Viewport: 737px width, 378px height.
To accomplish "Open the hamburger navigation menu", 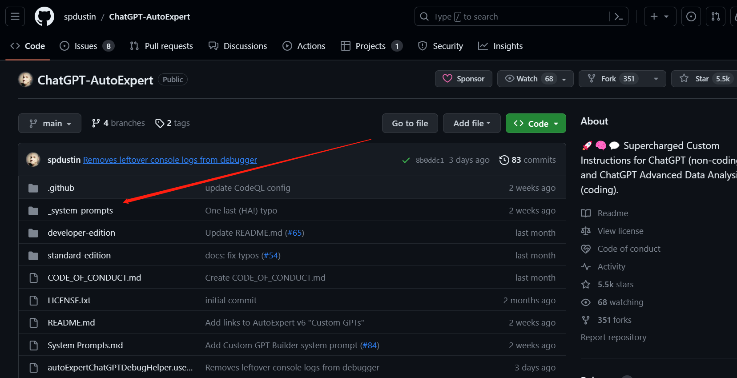I will point(15,16).
